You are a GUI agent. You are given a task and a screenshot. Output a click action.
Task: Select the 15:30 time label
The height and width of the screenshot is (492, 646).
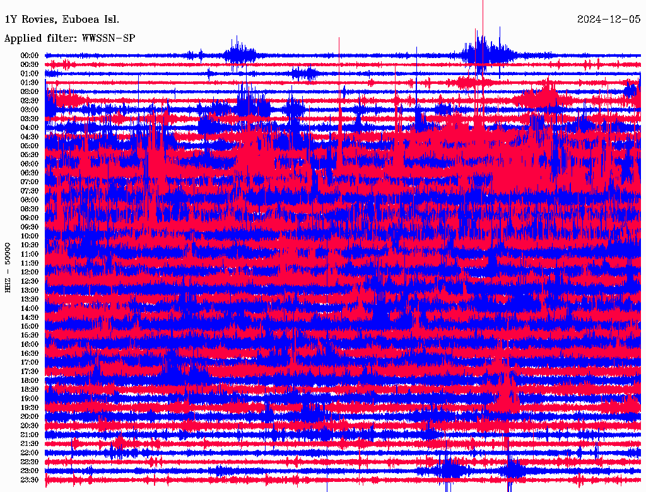pyautogui.click(x=30, y=335)
